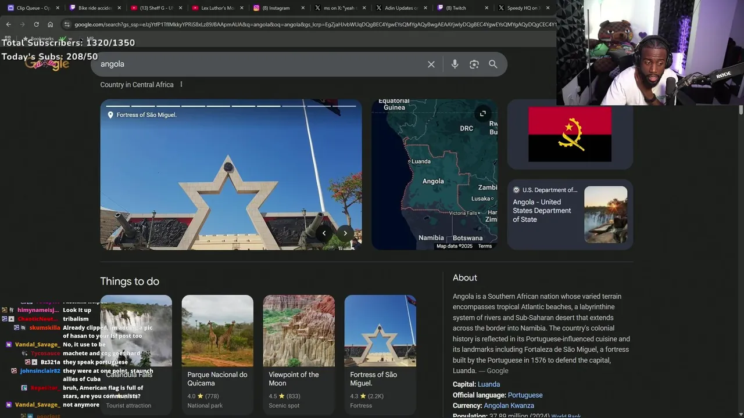The image size is (744, 418).
Task: Close the Clip Queue tab
Action: click(x=58, y=8)
